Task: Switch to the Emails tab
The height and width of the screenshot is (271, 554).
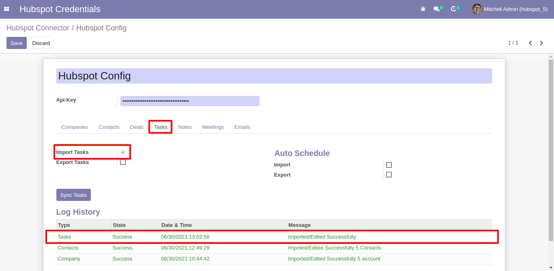Action: (242, 127)
